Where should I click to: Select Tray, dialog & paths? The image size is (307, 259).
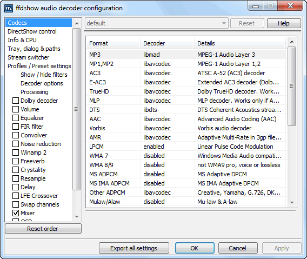point(34,49)
